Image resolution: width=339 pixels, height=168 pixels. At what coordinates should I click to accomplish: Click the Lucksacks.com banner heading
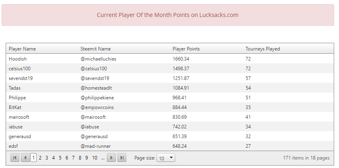pyautogui.click(x=167, y=15)
